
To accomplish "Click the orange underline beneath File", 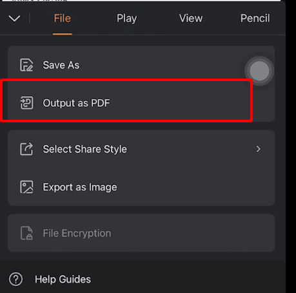I will click(x=63, y=34).
